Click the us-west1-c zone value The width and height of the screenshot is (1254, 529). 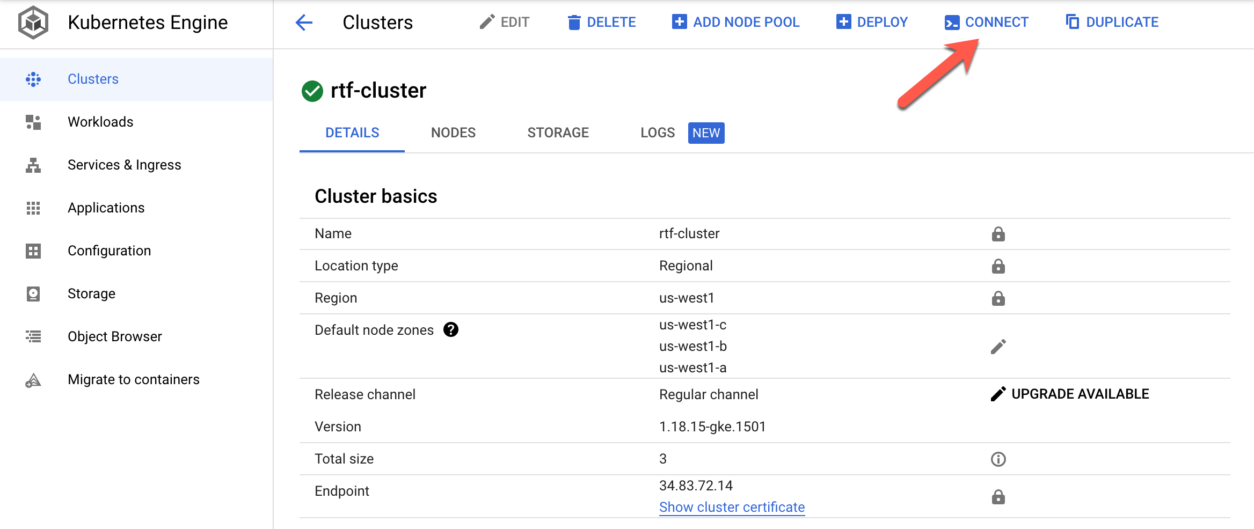pos(692,325)
